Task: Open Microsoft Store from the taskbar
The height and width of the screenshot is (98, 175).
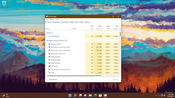Action: click(100, 95)
